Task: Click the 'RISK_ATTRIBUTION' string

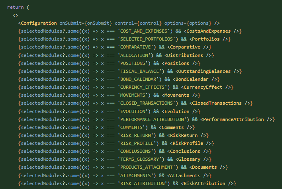Action: pos(142,183)
